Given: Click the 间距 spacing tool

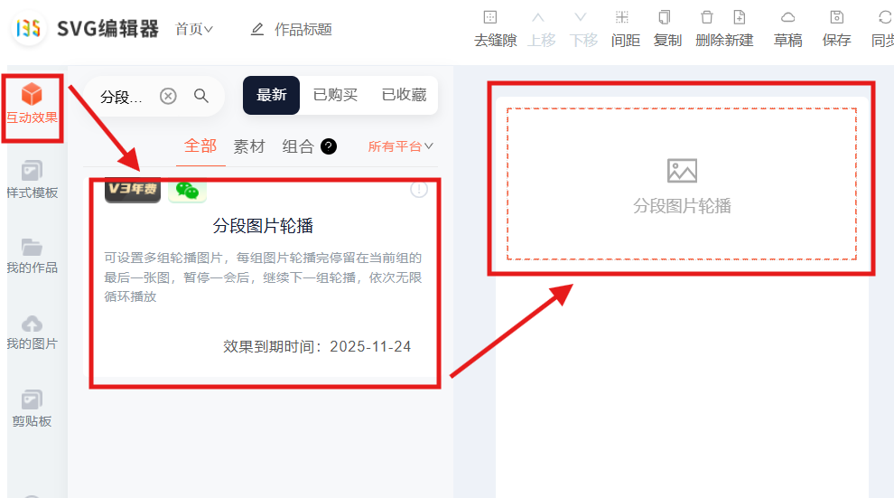Looking at the screenshot, I should [625, 29].
